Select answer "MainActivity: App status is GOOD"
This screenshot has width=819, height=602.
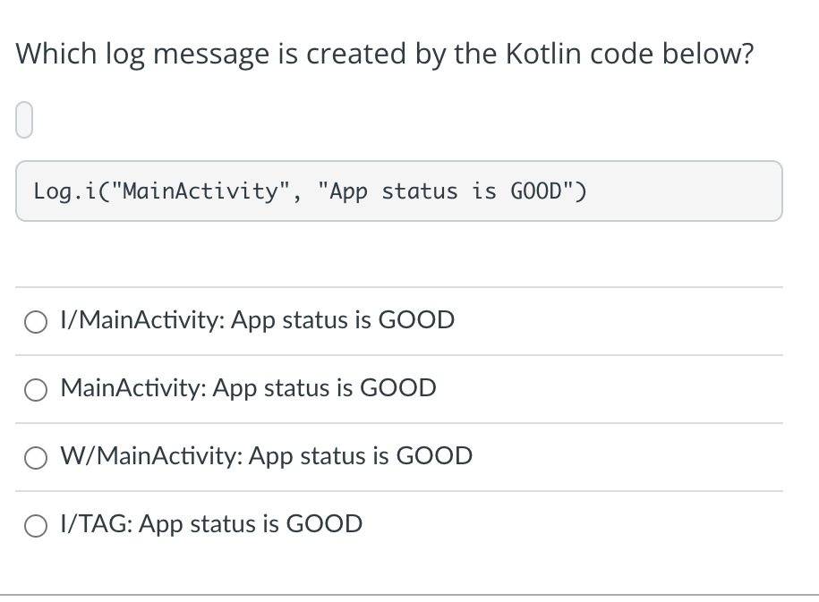[x=247, y=388]
